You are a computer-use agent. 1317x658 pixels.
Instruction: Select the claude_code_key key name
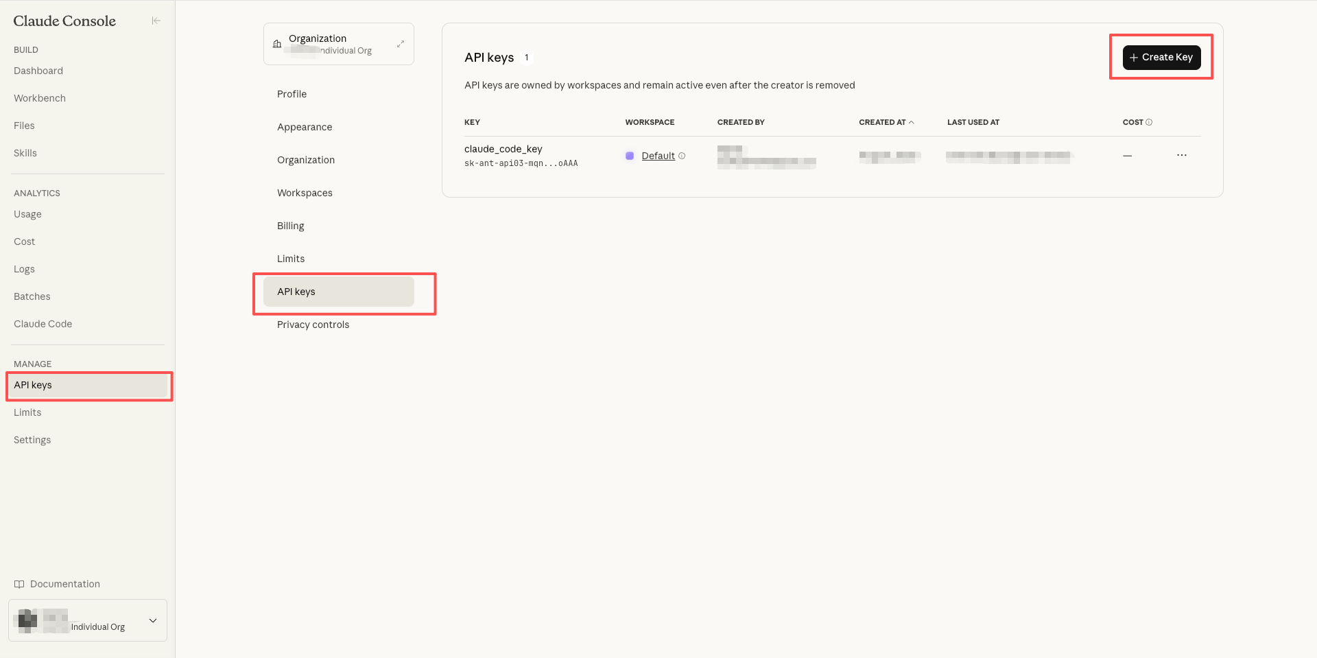[503, 149]
